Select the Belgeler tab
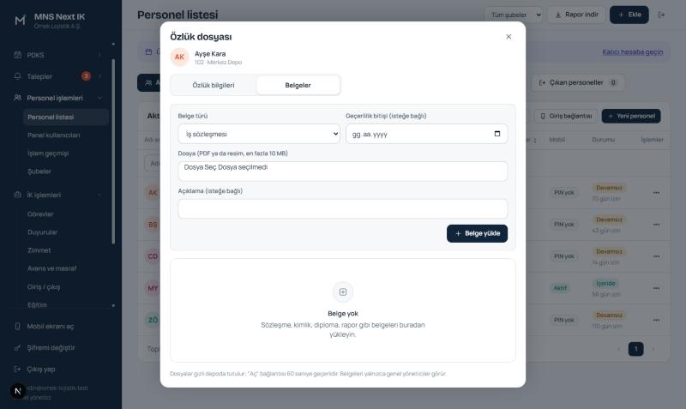This screenshot has height=409, width=686. click(298, 85)
